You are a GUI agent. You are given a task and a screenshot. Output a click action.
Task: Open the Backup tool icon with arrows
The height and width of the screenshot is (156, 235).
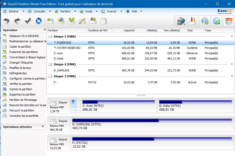coord(193,21)
